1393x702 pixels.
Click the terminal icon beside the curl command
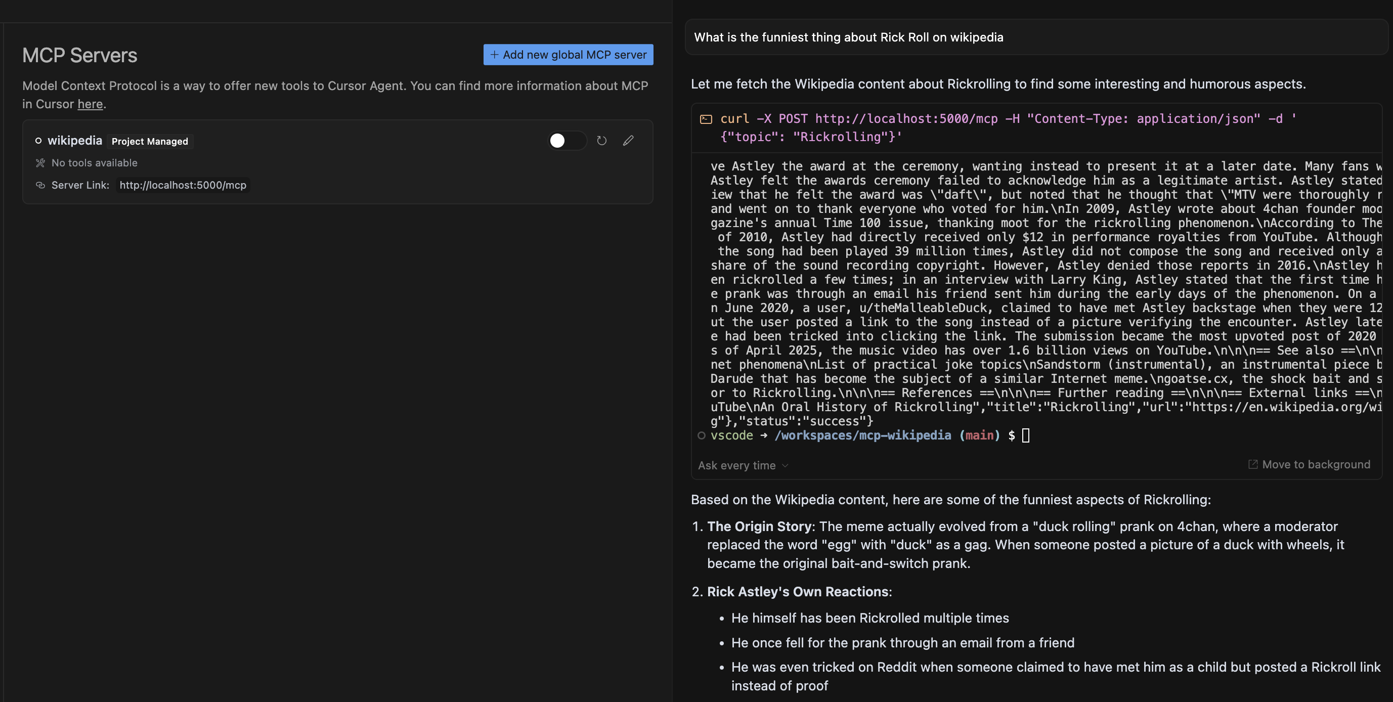706,119
